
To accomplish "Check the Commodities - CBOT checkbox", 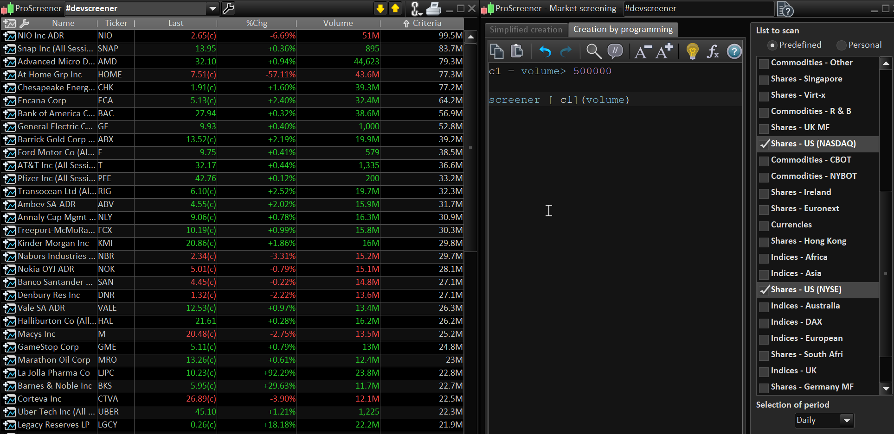I will point(764,161).
